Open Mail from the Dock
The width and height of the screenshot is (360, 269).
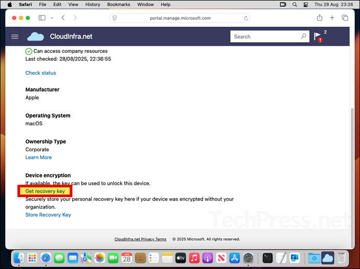coord(73,258)
